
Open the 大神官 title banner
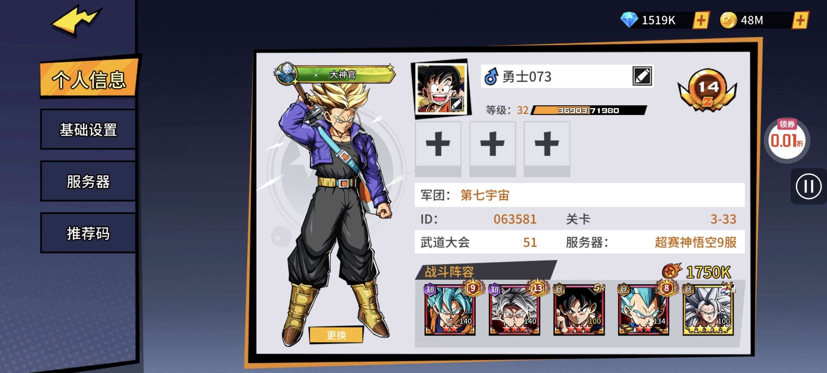pos(335,74)
